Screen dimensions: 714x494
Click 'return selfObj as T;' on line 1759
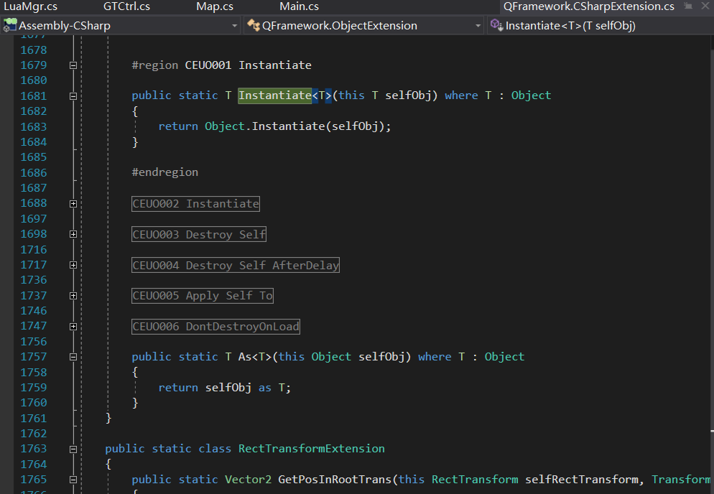(x=225, y=388)
